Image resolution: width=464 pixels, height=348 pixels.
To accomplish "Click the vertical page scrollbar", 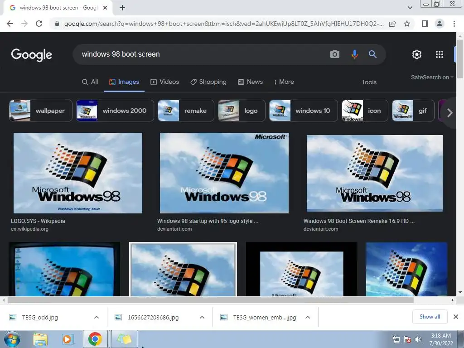I will click(x=460, y=59).
